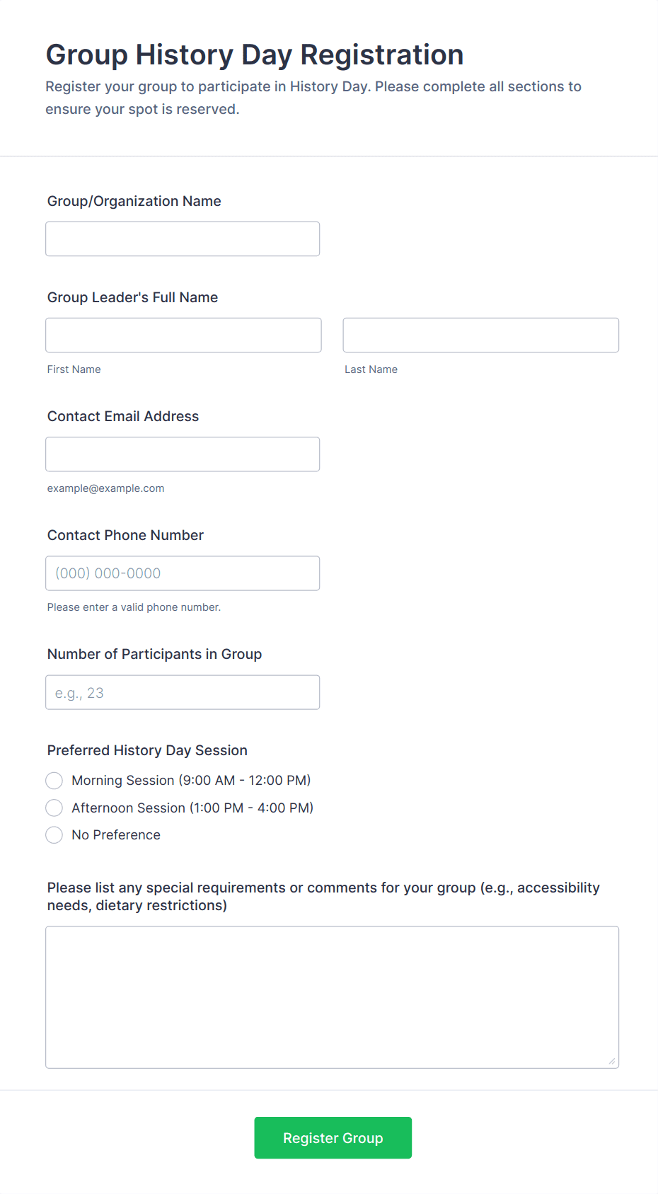
Task: Select the Morning Session radio button
Action: (54, 781)
